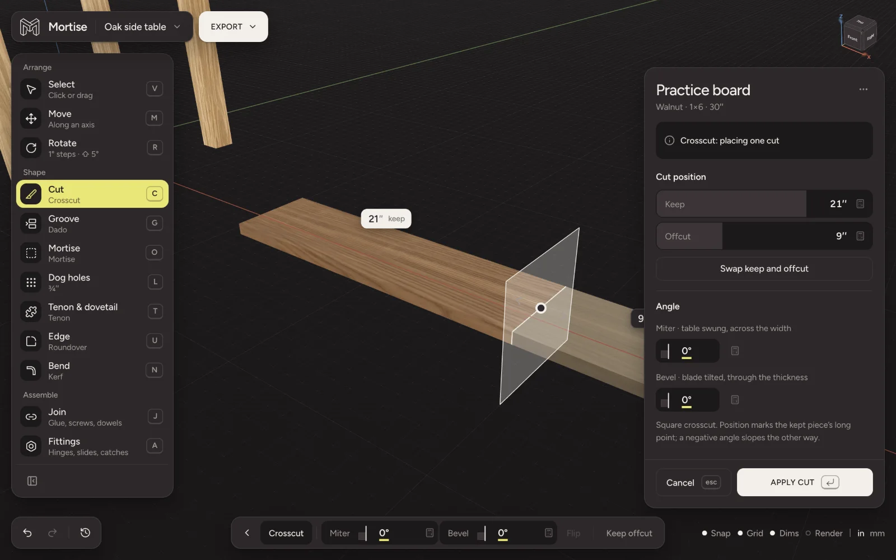Switch units to mm

877,533
